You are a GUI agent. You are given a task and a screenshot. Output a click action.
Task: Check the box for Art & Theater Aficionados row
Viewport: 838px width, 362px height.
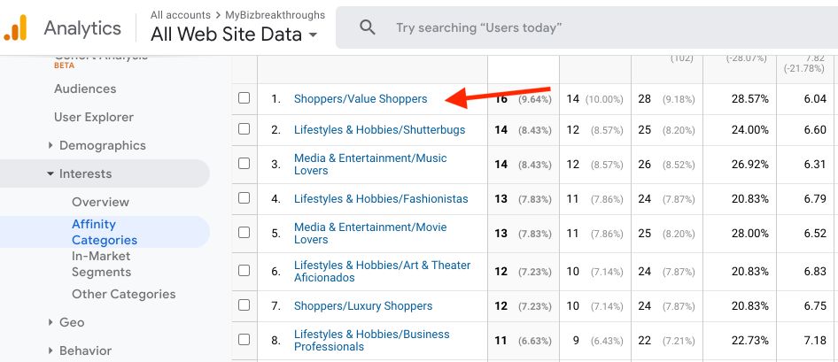244,271
